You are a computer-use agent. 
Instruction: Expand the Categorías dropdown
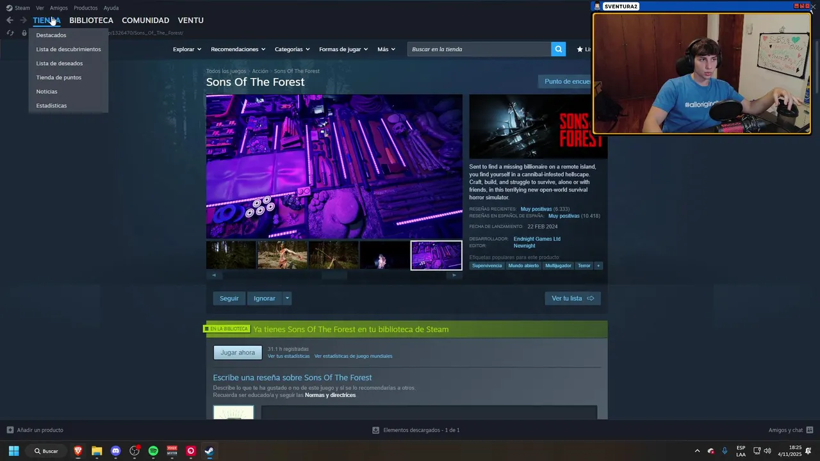(x=292, y=49)
